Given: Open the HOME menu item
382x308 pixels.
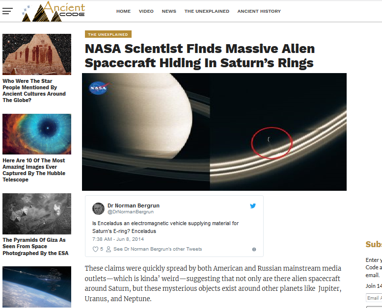Looking at the screenshot, I should pos(124,11).
